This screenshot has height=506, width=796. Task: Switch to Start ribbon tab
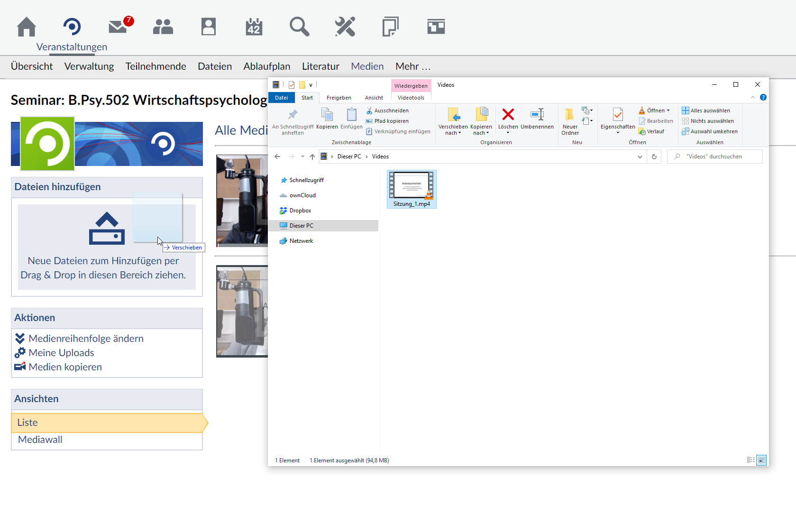pyautogui.click(x=307, y=98)
